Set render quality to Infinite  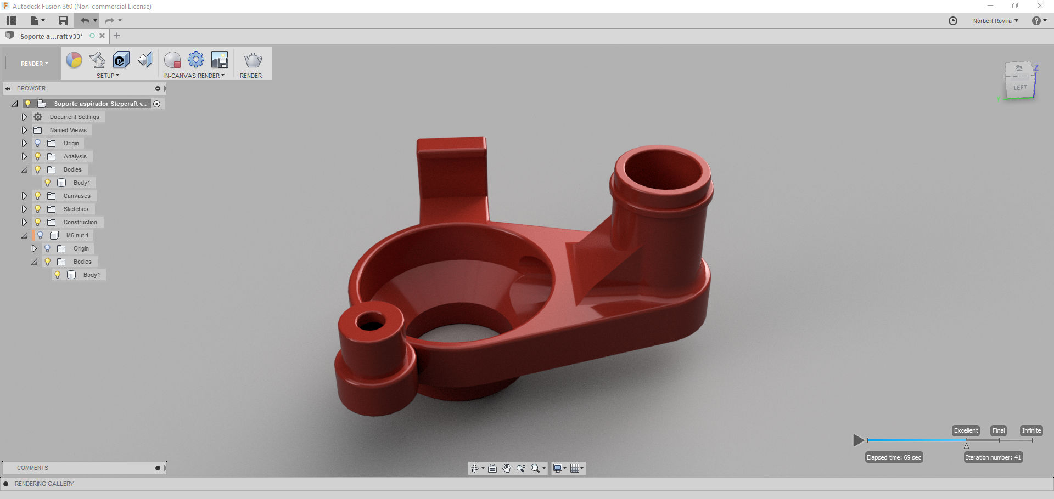1031,430
